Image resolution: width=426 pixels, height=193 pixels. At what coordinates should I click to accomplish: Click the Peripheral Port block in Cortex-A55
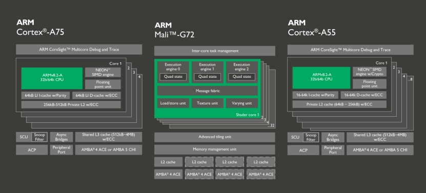pyautogui.click(x=333, y=150)
